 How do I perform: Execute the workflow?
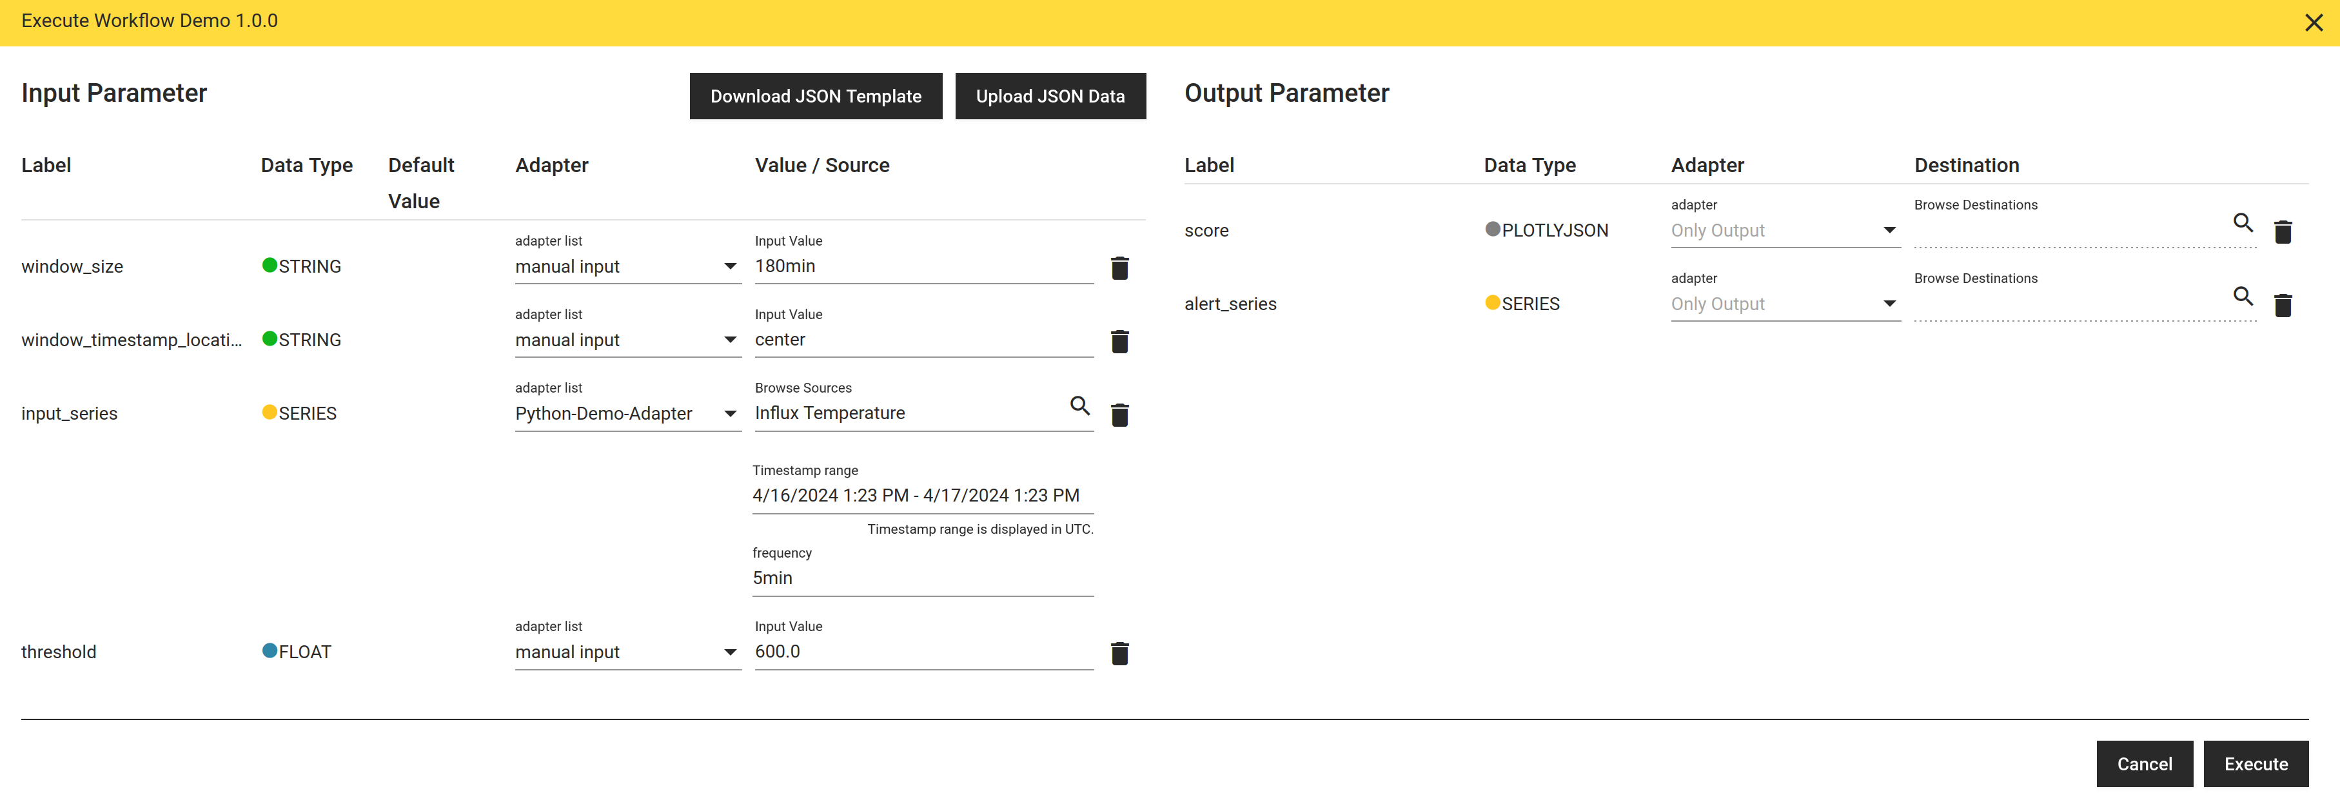[2256, 765]
